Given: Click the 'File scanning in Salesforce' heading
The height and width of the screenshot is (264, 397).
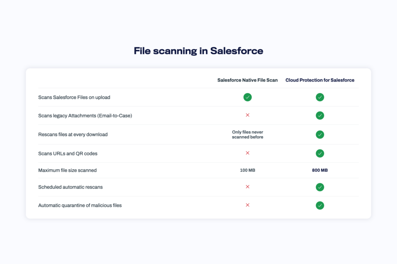Looking at the screenshot, I should 198,51.
